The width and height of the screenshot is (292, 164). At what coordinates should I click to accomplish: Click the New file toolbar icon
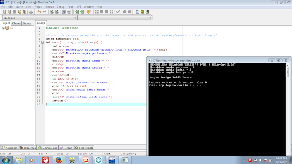5,12
